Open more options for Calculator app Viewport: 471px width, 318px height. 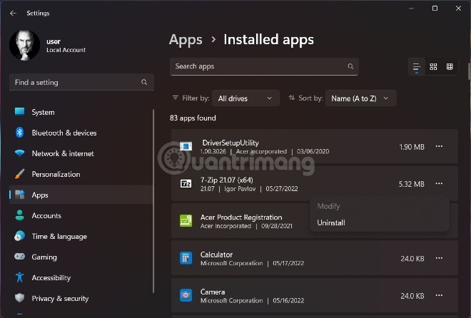click(x=439, y=258)
